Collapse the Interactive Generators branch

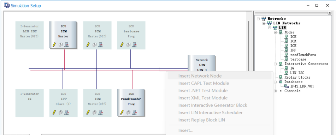click(x=275, y=64)
